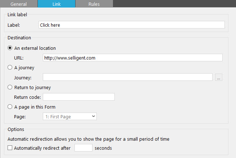Select 'An external location' radio button

10,48
